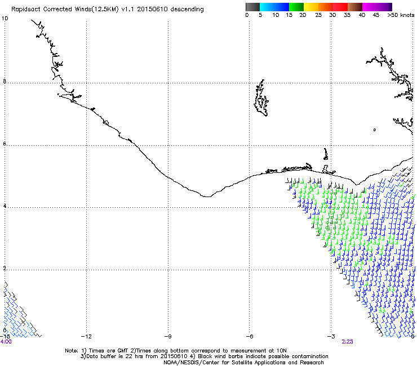This screenshot has width=417, height=366.
Task: Click the purple time stamp 4:00
Action: coord(6,342)
